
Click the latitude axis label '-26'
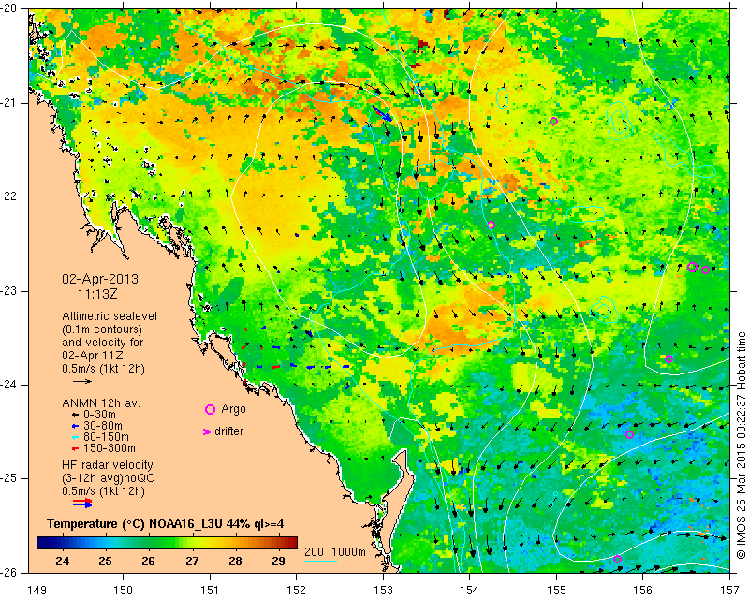tap(9, 573)
